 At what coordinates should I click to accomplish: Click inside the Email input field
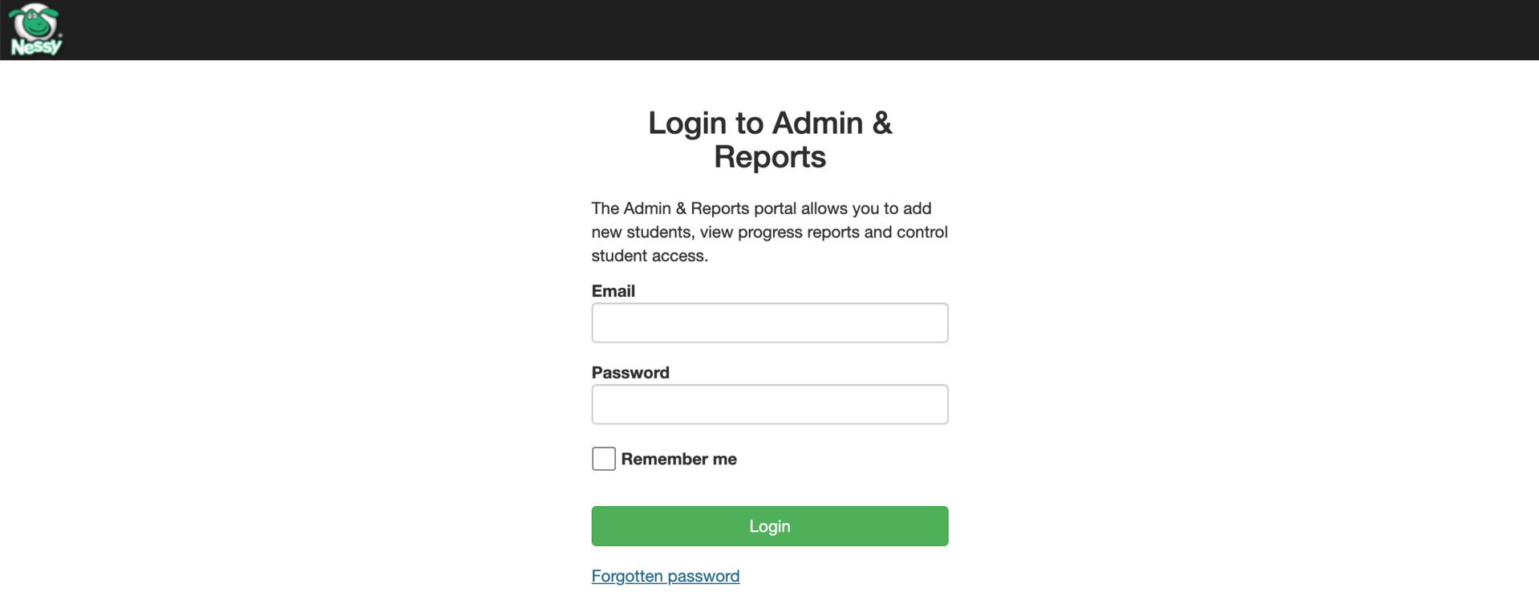pyautogui.click(x=768, y=322)
